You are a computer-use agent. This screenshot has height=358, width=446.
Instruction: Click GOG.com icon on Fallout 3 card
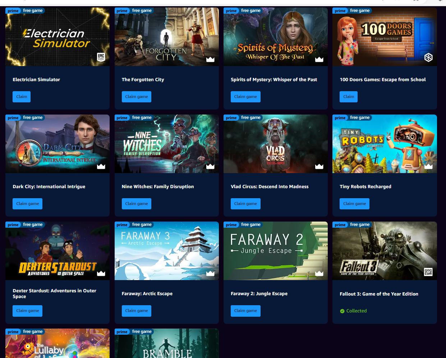428,272
